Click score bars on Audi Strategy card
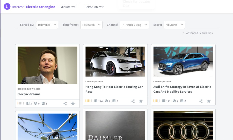The image size is (233, 140). [156, 101]
